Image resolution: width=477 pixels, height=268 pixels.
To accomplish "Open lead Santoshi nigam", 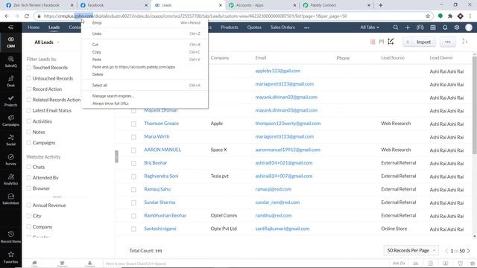I will (160, 229).
